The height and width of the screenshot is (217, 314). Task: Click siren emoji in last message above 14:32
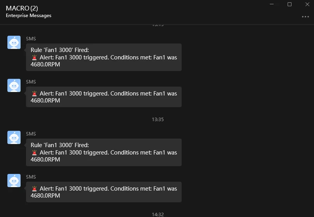pos(35,189)
